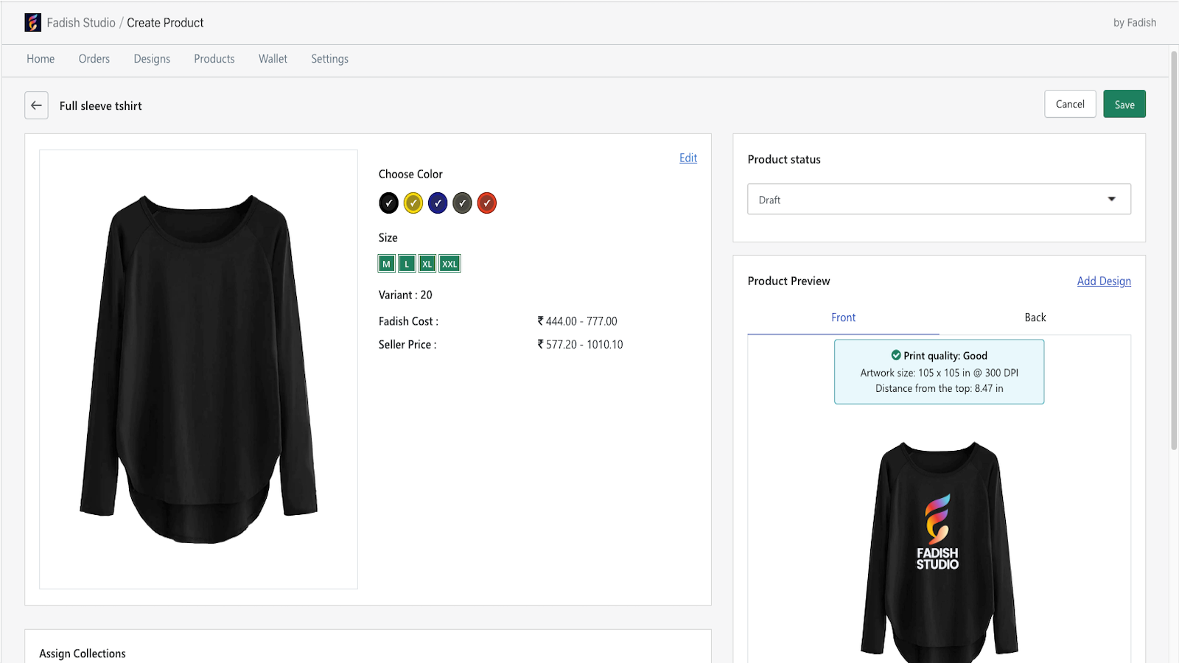Click the Edit link for variants
1179x663 pixels.
tap(688, 158)
